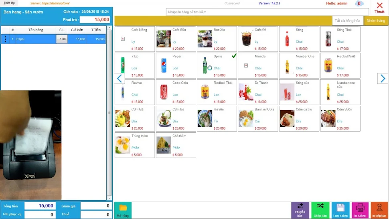Click the T.Tiền column header
Screen dimensions: 389x219
tap(96, 30)
